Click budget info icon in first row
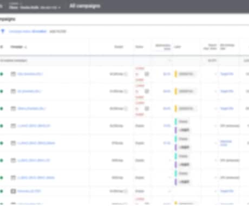Image resolution: width=249 pixels, height=206 pixels. click(126, 74)
